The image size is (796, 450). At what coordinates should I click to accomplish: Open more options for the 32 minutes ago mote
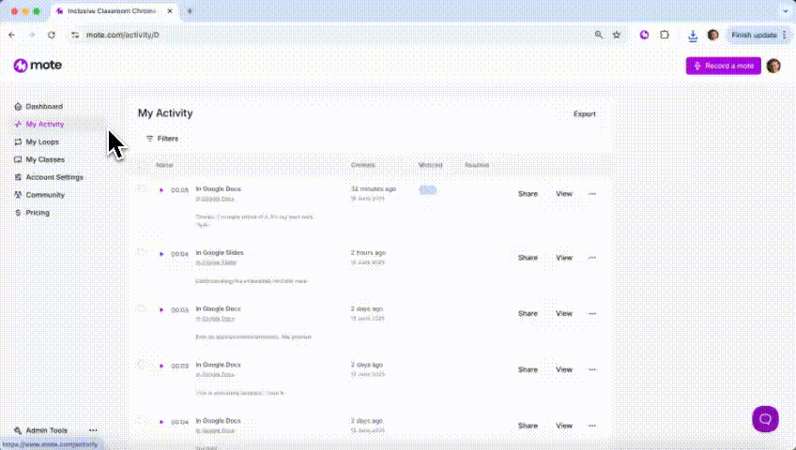(x=592, y=194)
